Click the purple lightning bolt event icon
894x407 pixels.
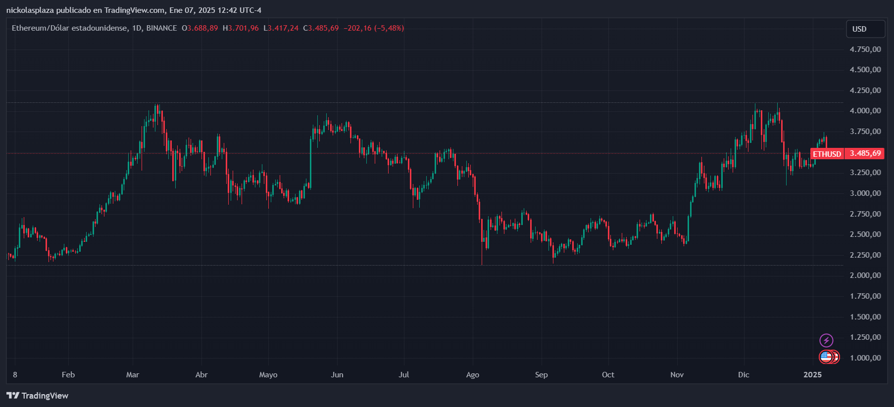coord(826,340)
